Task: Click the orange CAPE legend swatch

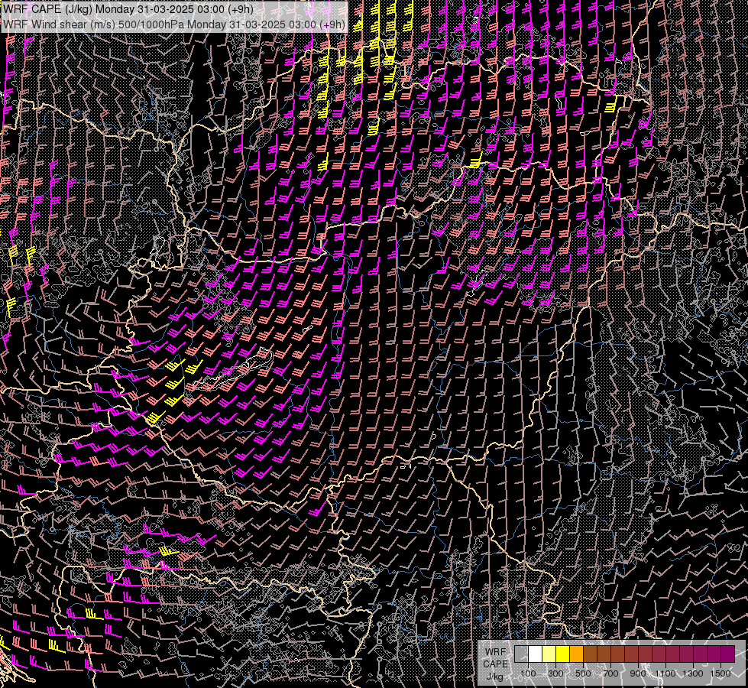Action: 576,654
